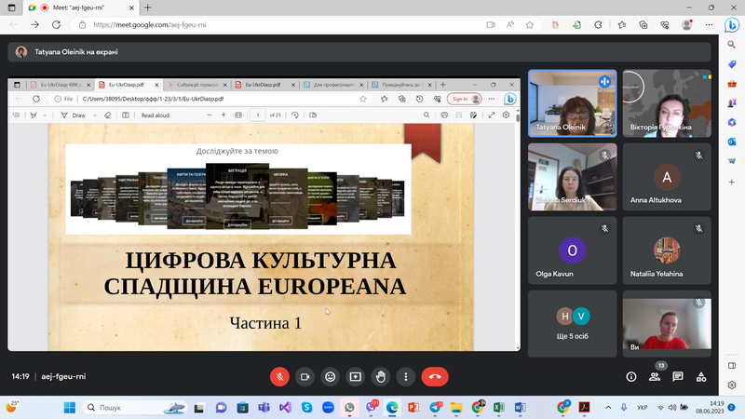This screenshot has width=745, height=419.
Task: Show hidden tray icons chevron
Action: pos(608,408)
